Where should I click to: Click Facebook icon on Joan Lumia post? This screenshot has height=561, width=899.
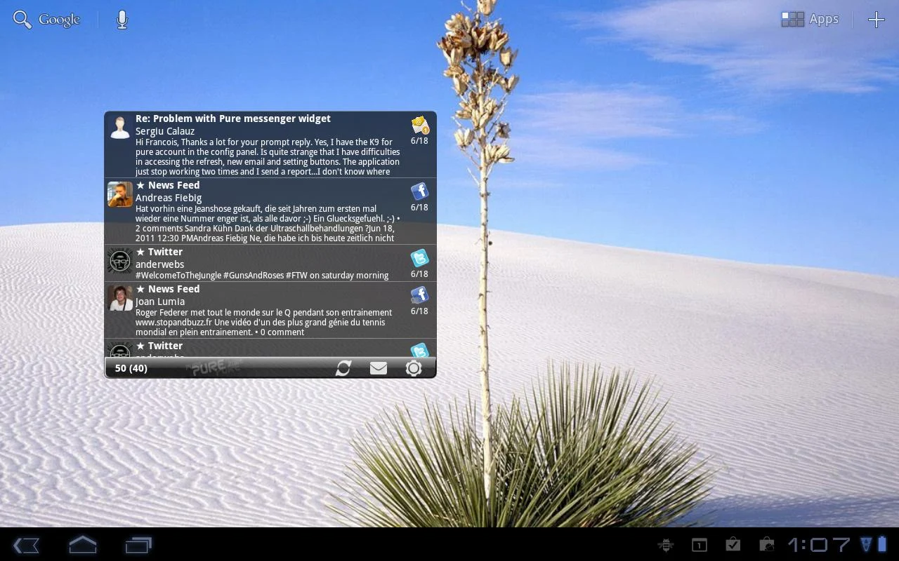(x=419, y=295)
